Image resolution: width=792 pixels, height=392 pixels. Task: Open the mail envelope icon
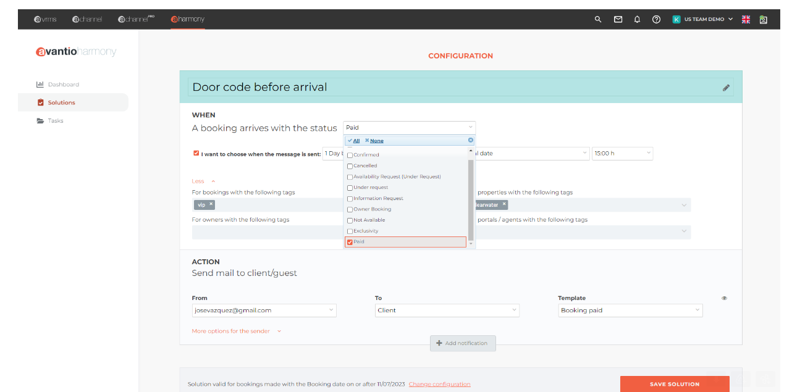pos(618,19)
